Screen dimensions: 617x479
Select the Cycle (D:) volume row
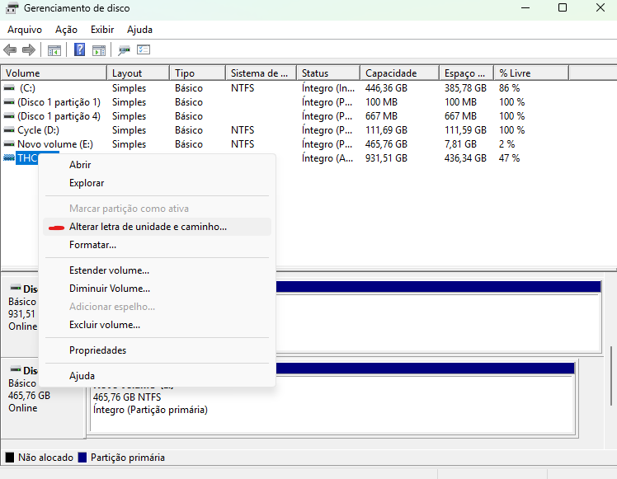[x=285, y=130]
